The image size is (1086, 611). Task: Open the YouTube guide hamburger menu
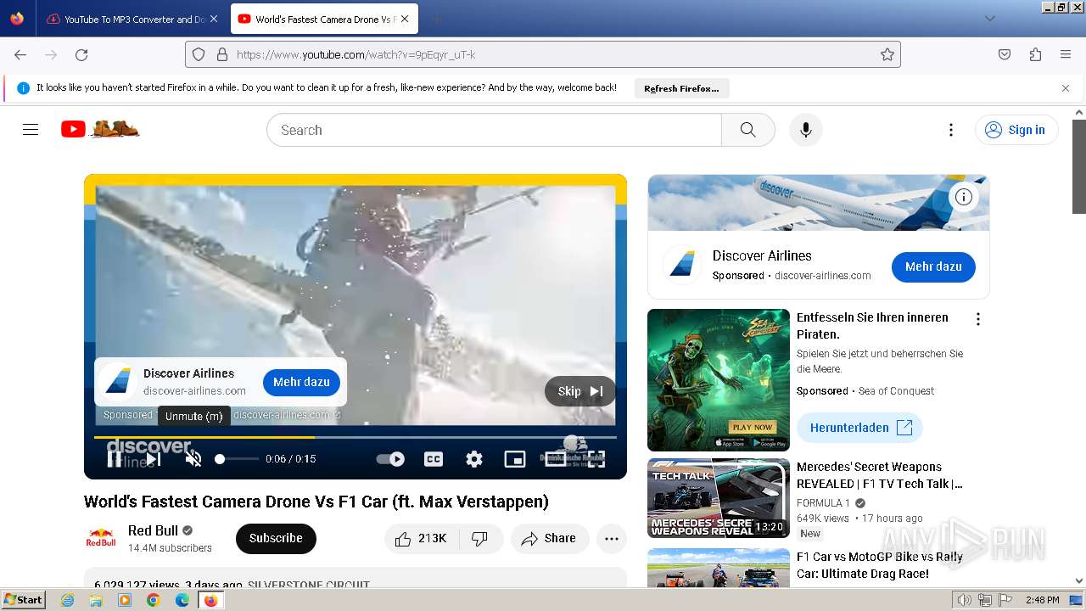31,130
